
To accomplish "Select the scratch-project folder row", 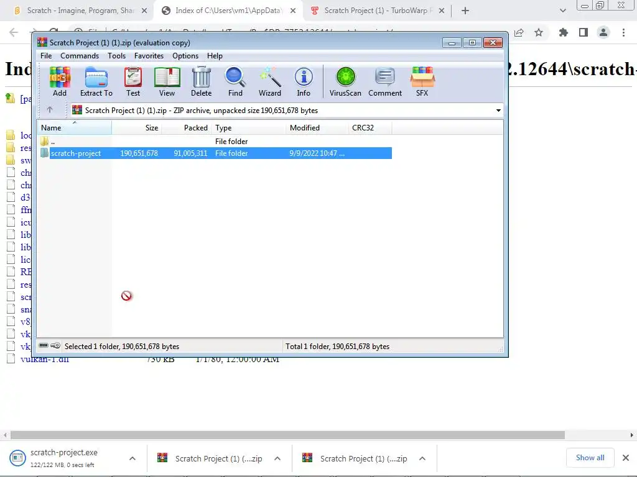I will click(216, 153).
